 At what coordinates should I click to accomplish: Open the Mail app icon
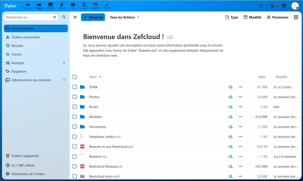pos(73,6)
